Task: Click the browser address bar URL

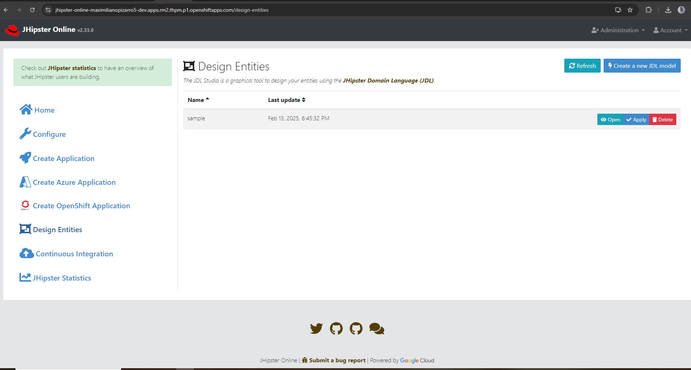Action: [x=162, y=10]
